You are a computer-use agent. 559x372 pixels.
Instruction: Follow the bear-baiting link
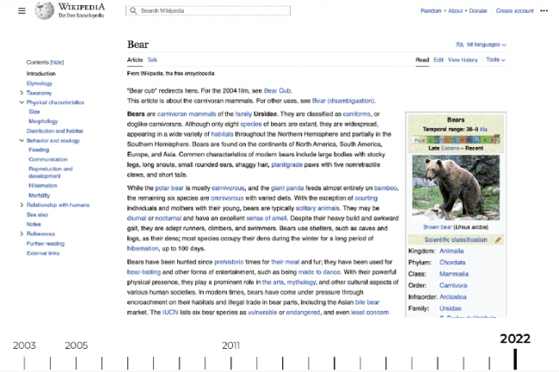point(144,272)
